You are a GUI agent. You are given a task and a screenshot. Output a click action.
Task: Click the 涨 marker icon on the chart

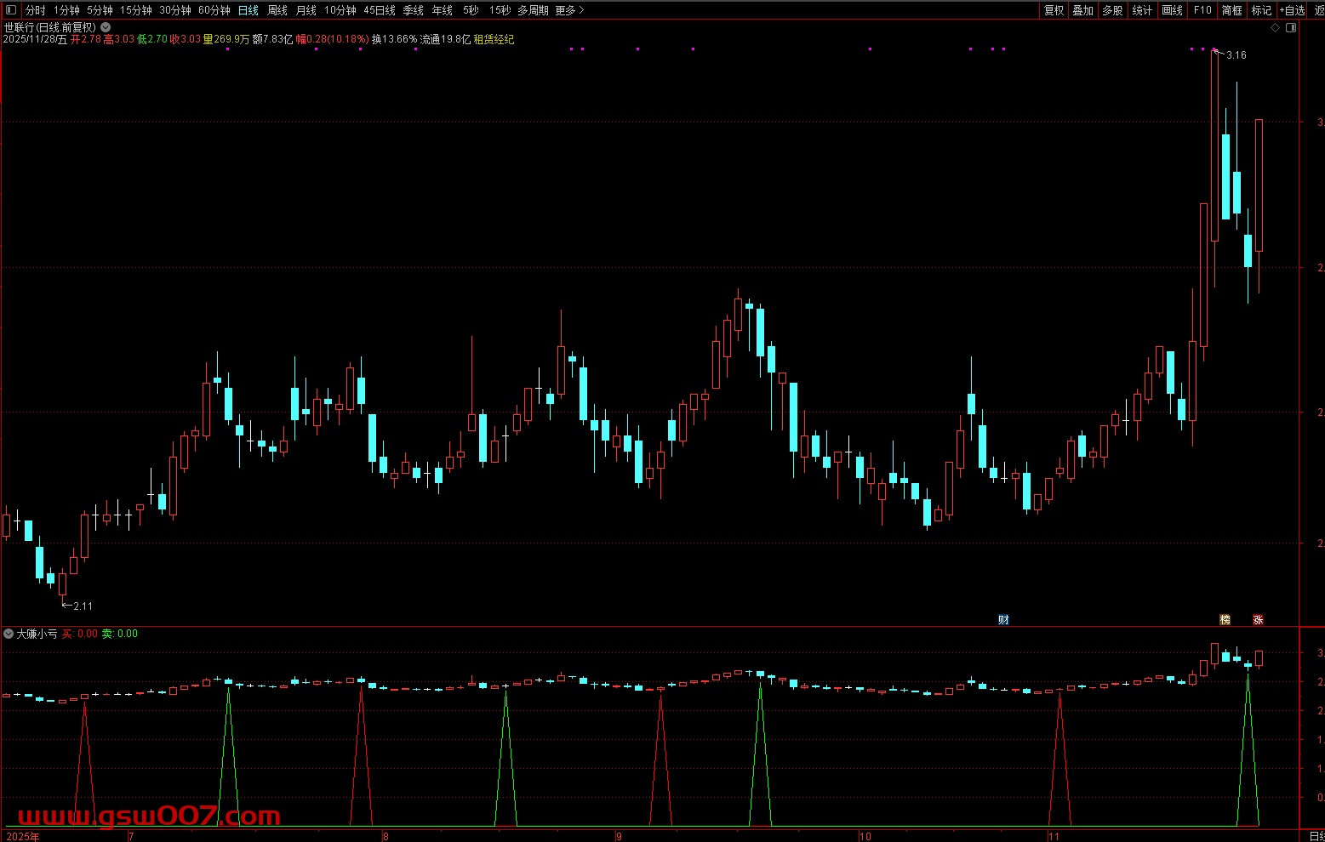pos(1258,619)
